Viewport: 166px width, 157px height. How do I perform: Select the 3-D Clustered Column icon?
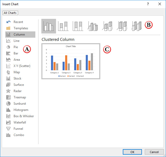click(x=93, y=26)
